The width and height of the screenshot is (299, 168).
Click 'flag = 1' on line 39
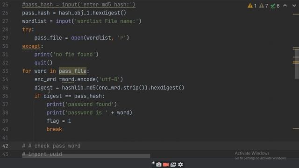click(59, 121)
